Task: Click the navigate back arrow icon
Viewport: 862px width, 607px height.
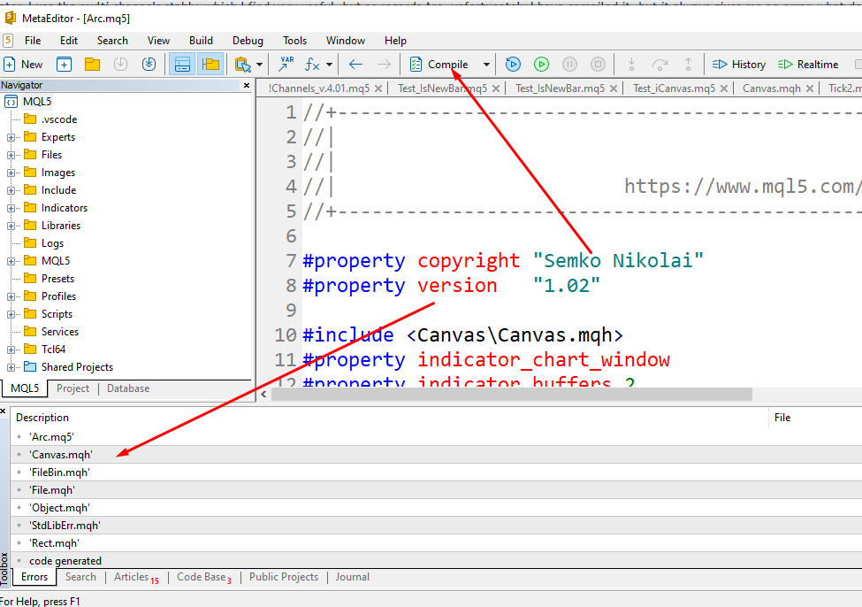Action: click(x=355, y=64)
